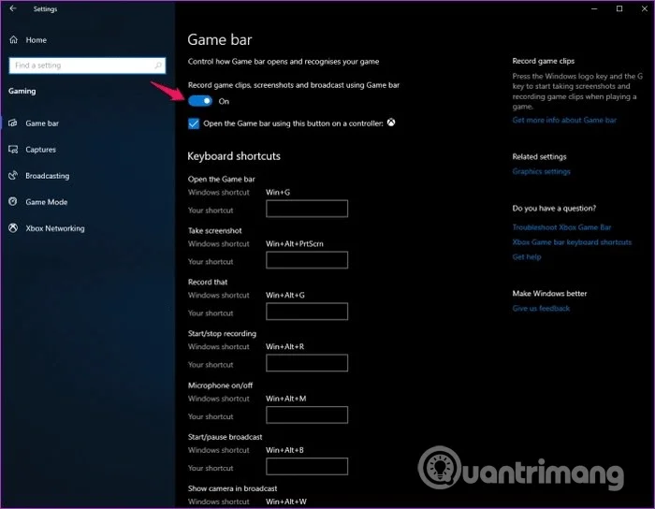Click the Give us feedback link
The image size is (655, 509).
tap(541, 308)
